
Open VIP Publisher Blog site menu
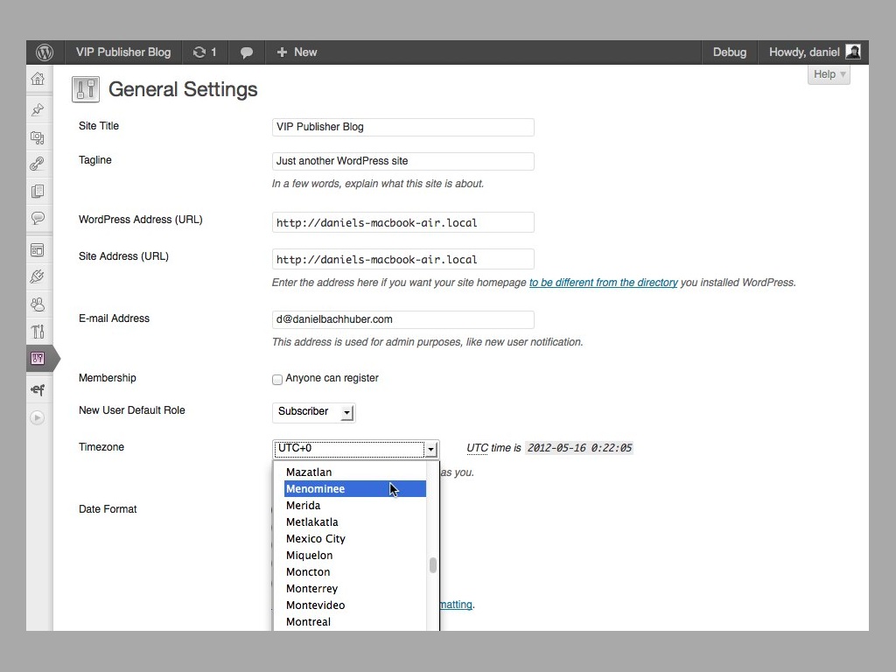point(123,52)
